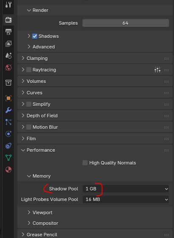Open the Object Constraints tab

coord(8,146)
